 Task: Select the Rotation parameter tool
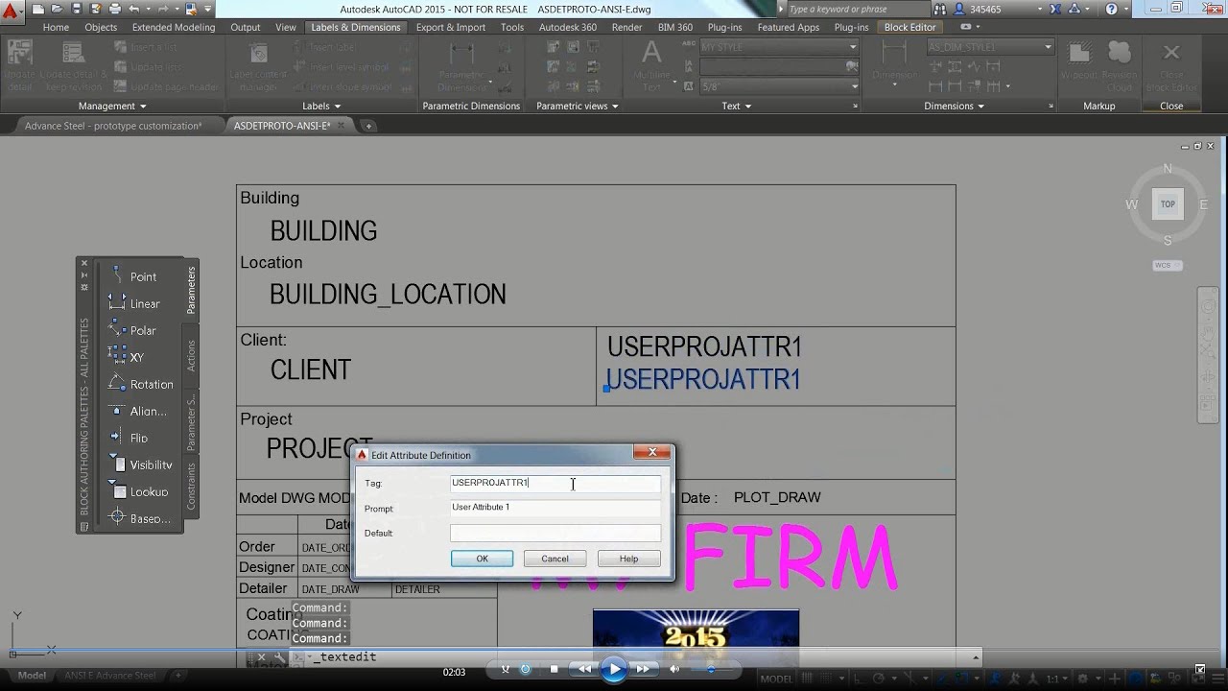140,384
